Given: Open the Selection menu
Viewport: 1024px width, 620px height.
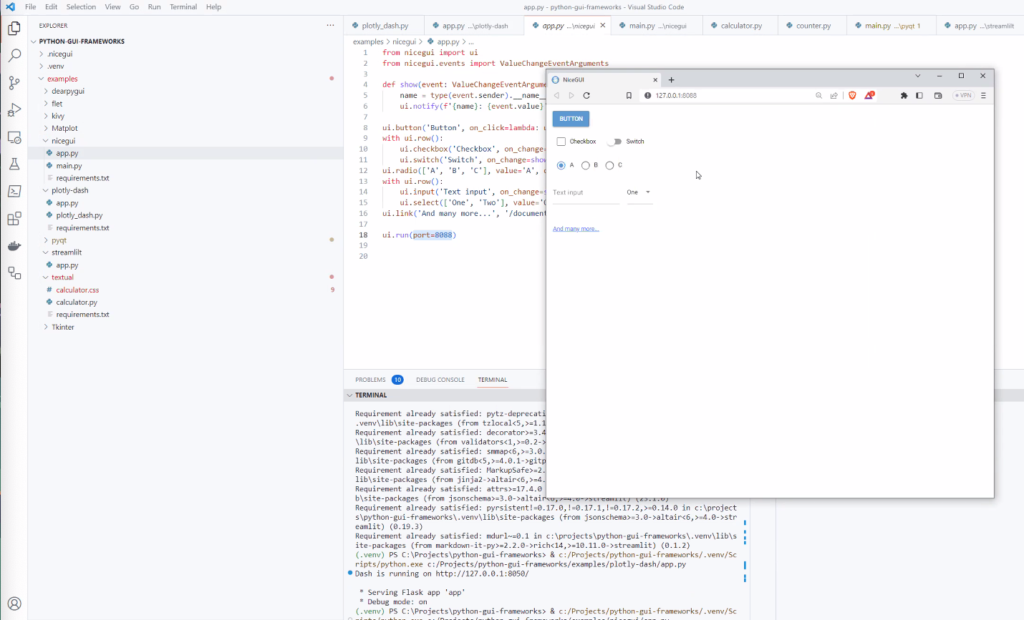Looking at the screenshot, I should tap(81, 6).
